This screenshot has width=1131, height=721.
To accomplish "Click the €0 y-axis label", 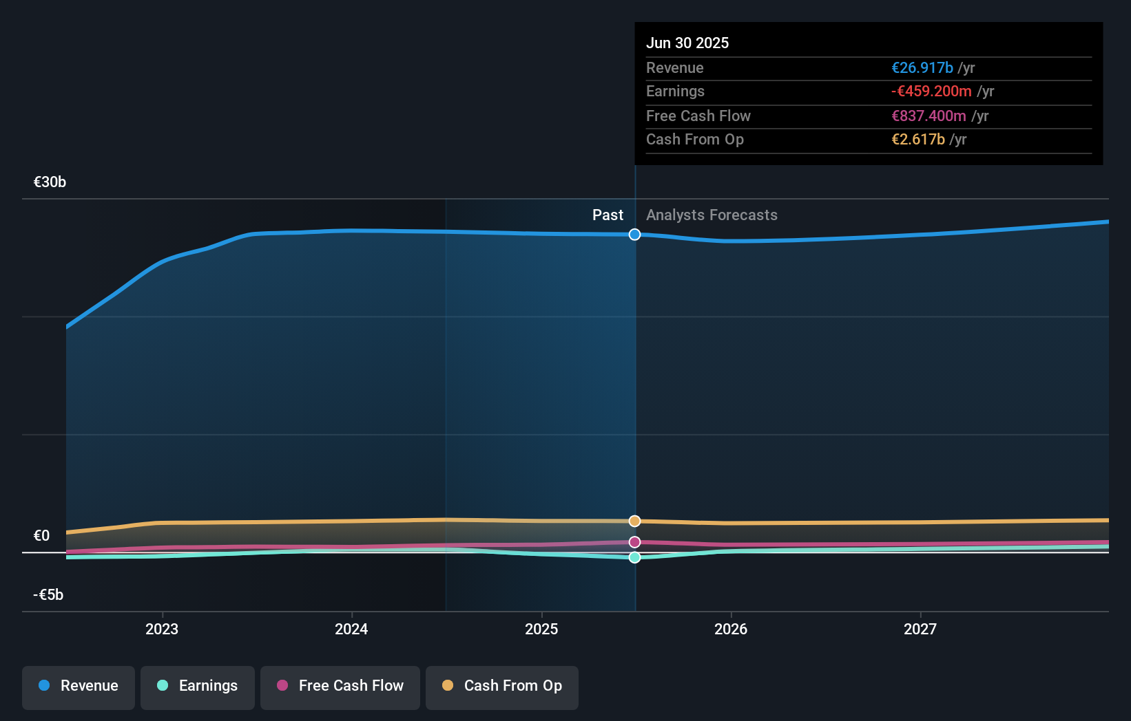I will pos(41,535).
